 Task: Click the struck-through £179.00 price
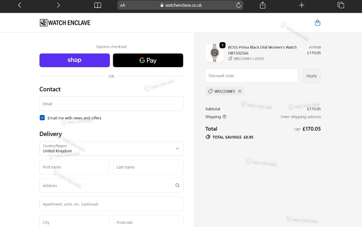click(x=315, y=47)
